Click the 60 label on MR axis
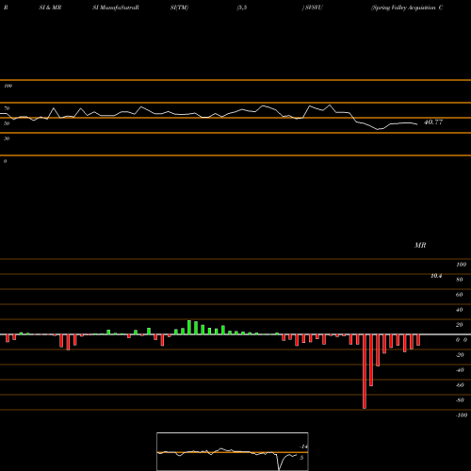Viewport: 471px width, 471px height. point(459,295)
